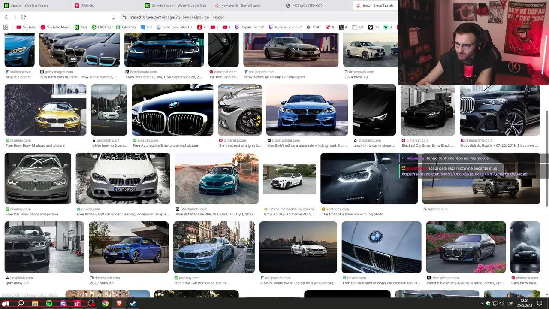Open Spotify from the taskbar

[x=49, y=303]
